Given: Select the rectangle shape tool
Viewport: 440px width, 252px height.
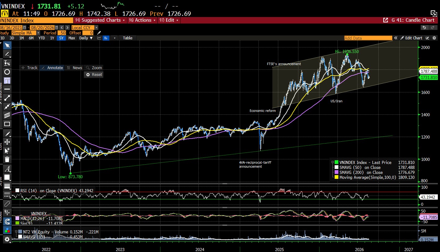Looking at the screenshot, I should pos(7,124).
